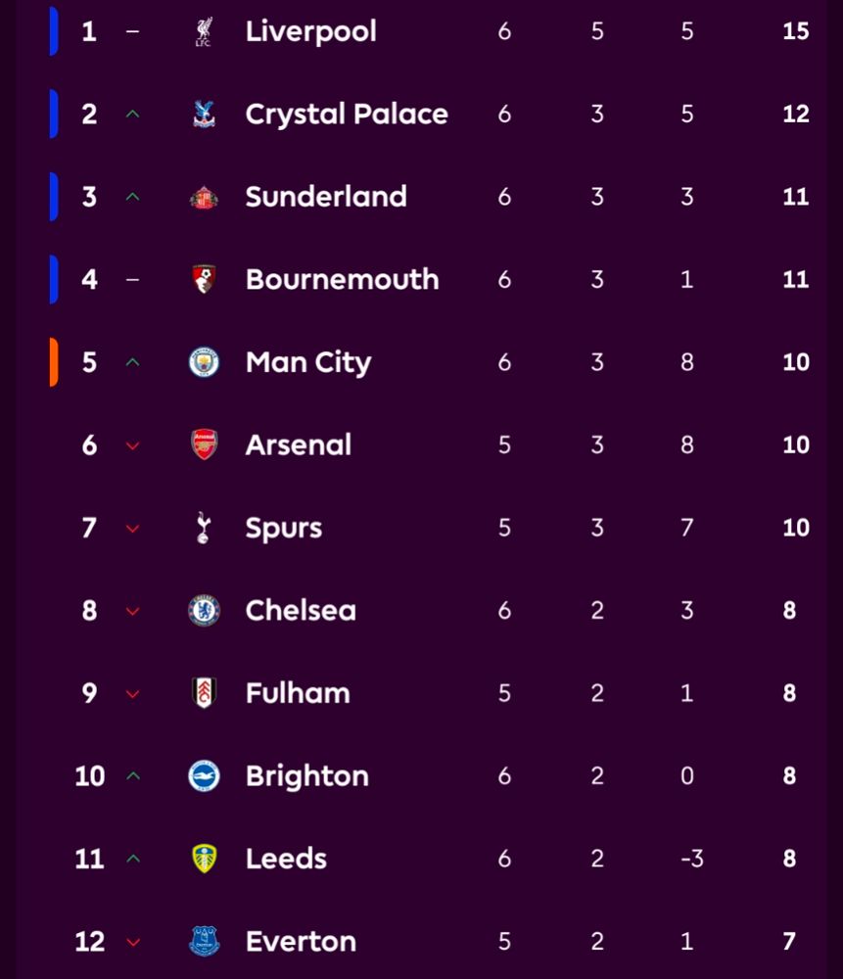Tap the Man City crest

204,362
